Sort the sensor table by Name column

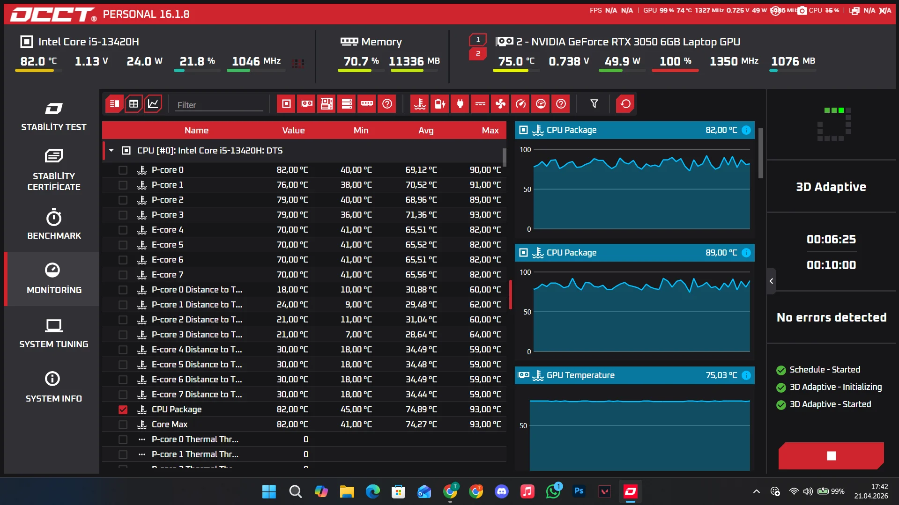[x=196, y=131]
